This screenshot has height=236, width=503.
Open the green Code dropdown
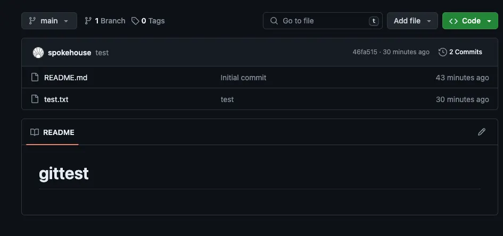coord(470,21)
